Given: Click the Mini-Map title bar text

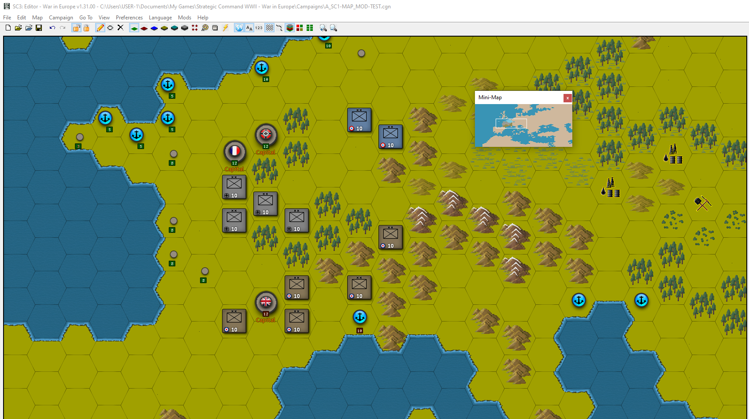Looking at the screenshot, I should (490, 97).
